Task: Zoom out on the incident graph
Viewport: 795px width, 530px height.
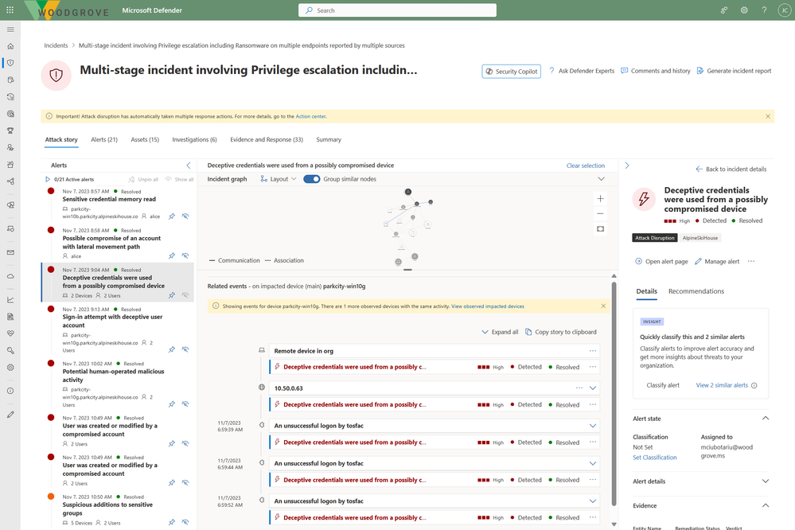Action: click(x=600, y=213)
